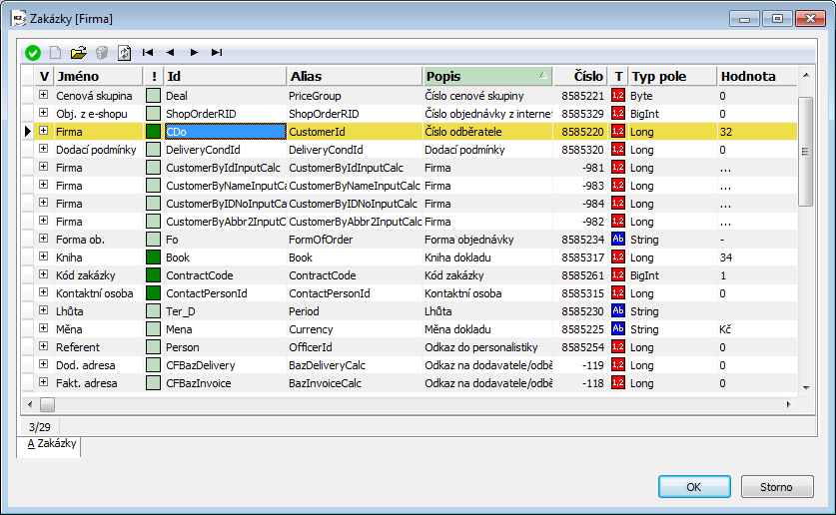Go to previous record arrow

point(170,52)
